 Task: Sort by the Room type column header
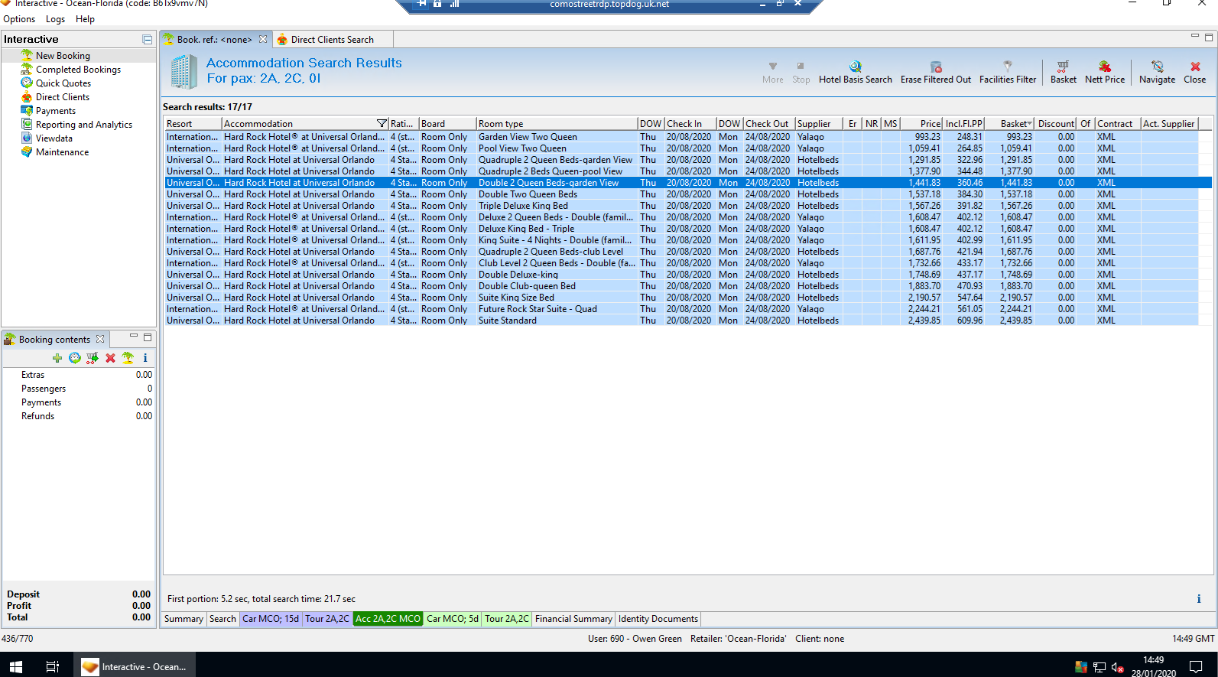[557, 124]
